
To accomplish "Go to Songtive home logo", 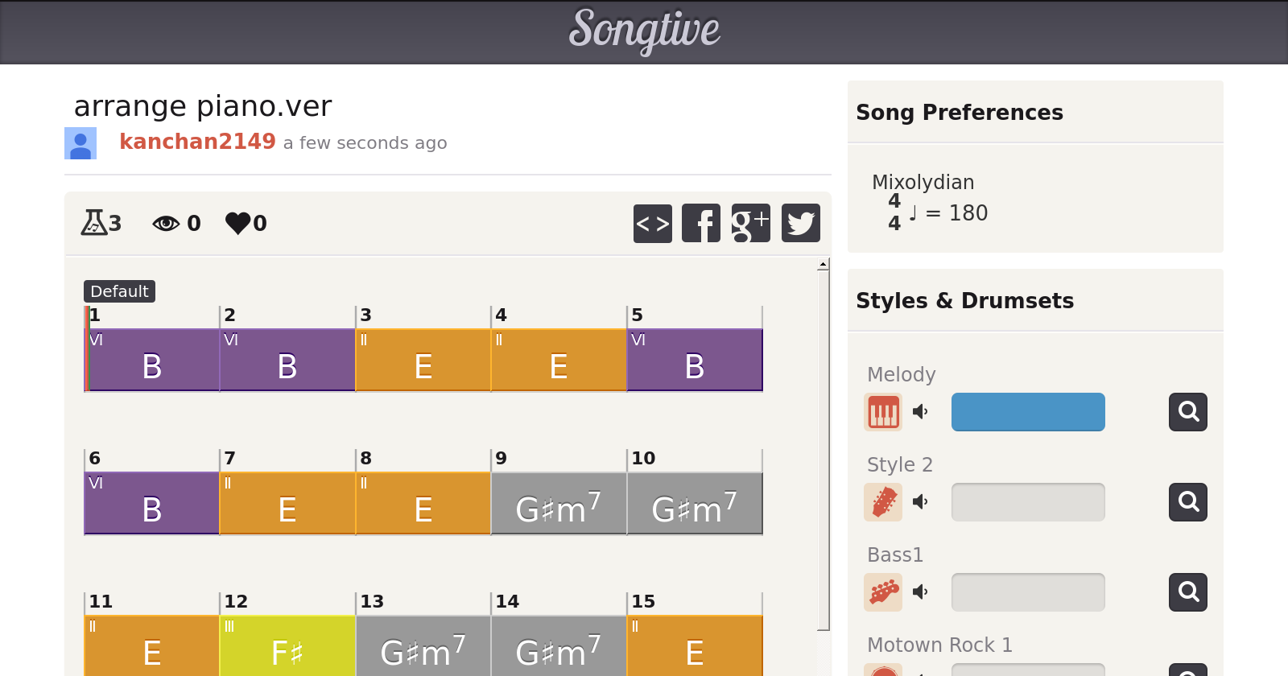I will tap(644, 31).
